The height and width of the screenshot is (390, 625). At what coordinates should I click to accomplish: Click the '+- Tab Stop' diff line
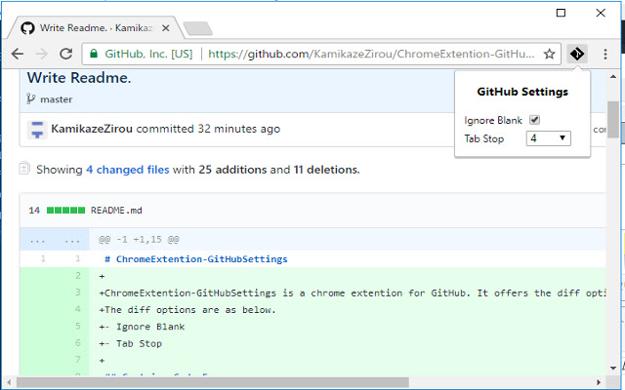click(x=130, y=343)
